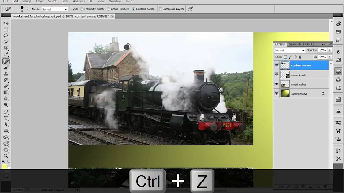Select the Hand tool
This screenshot has width=344, height=193.
point(6,150)
